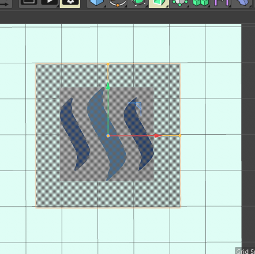
Task: Select the wave logo image in viewport
Action: point(107,134)
